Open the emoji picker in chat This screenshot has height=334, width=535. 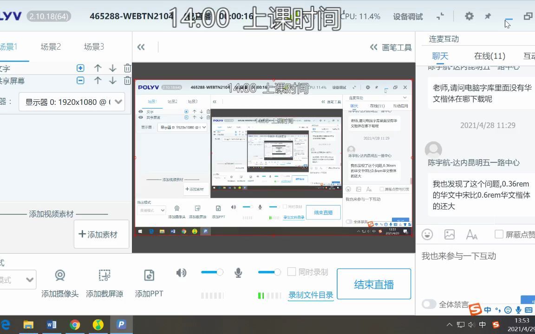tap(427, 235)
